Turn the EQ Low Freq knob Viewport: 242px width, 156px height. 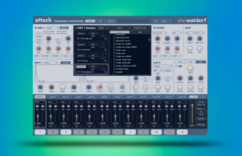(180, 78)
